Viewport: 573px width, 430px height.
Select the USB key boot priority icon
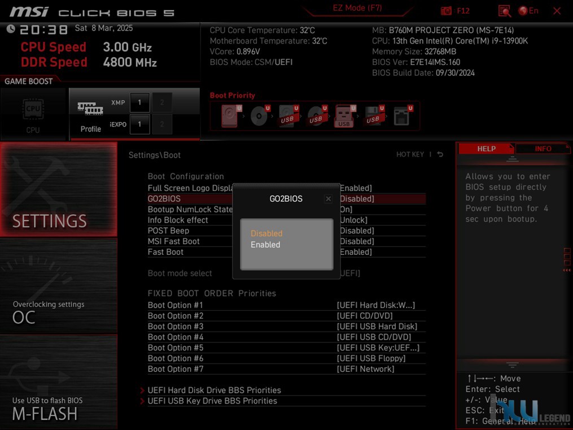(345, 116)
